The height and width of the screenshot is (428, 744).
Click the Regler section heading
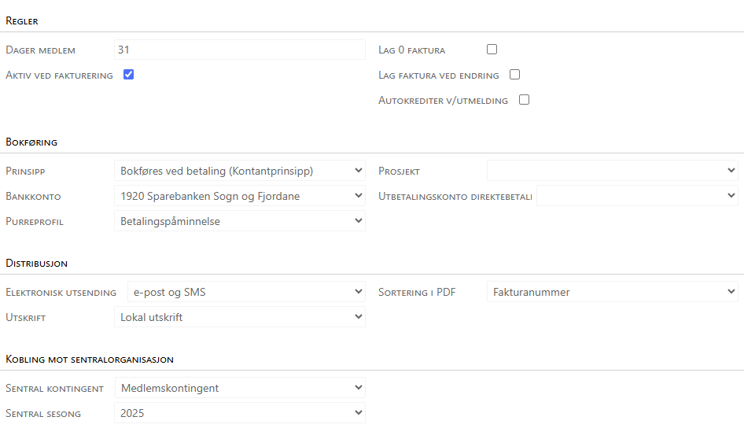tap(22, 21)
